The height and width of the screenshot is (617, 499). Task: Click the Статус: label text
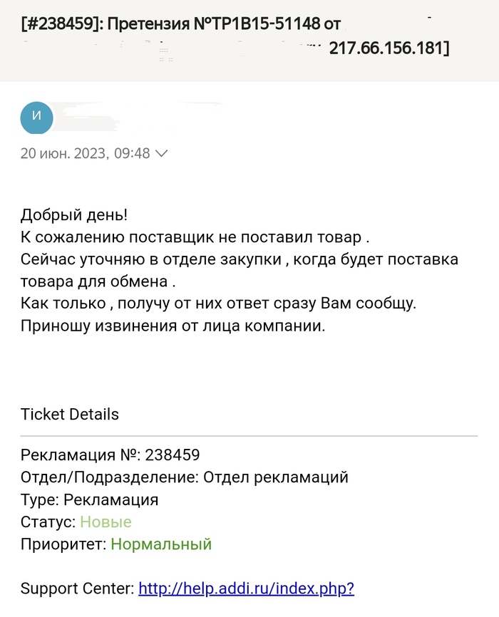point(48,522)
